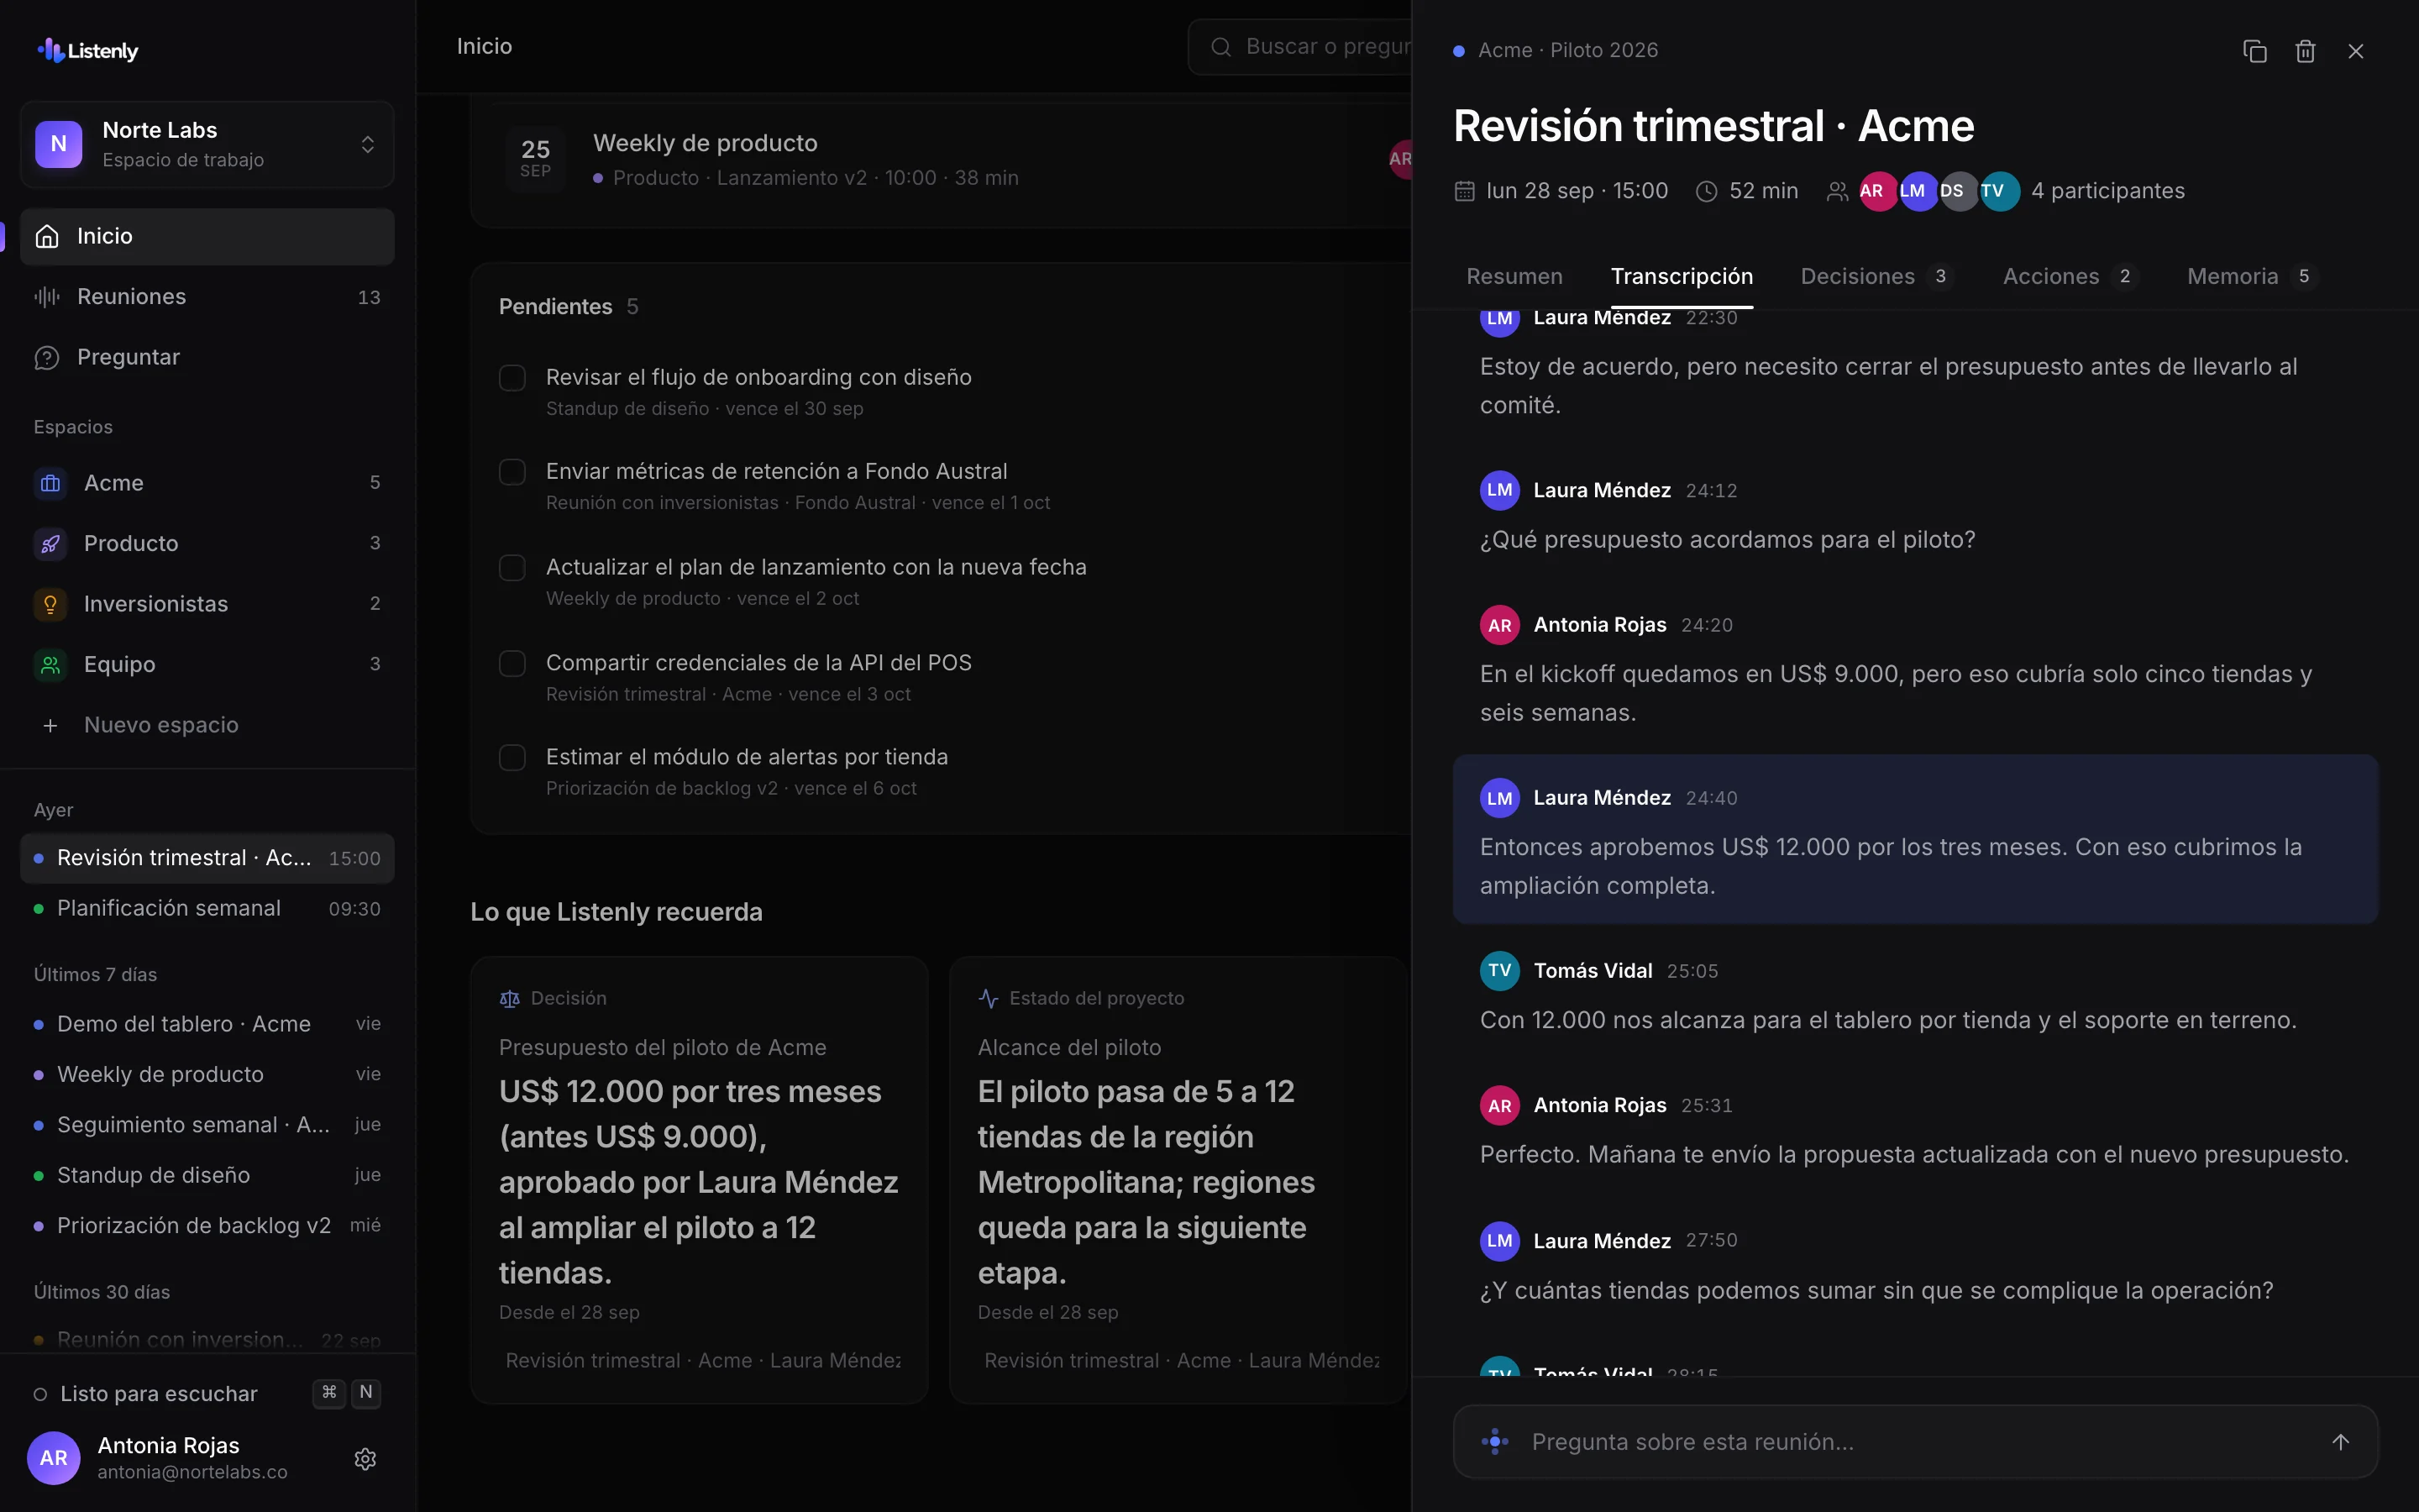Open the 'Alcance del piloto' memory card
The width and height of the screenshot is (2419, 1512).
(1178, 1180)
